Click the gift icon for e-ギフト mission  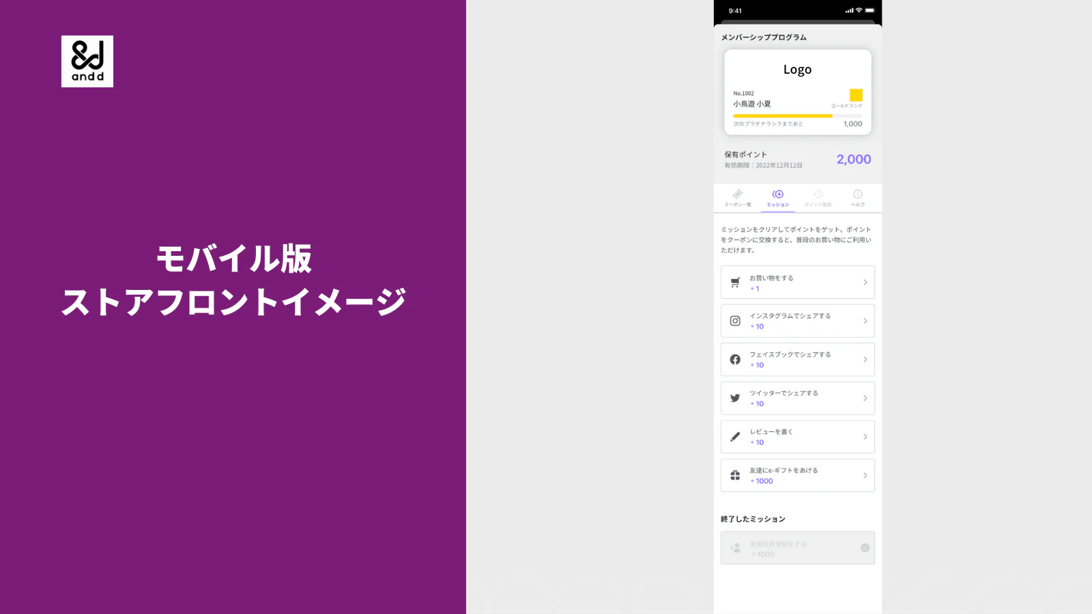[735, 476]
